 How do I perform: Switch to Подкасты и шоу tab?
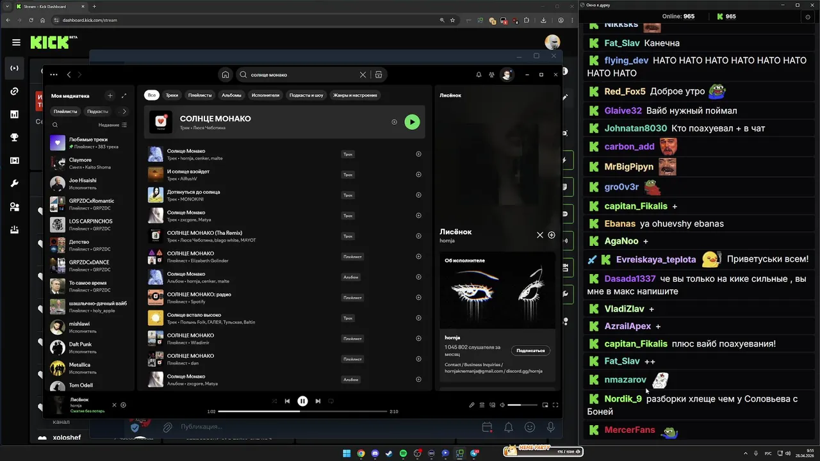(x=306, y=95)
